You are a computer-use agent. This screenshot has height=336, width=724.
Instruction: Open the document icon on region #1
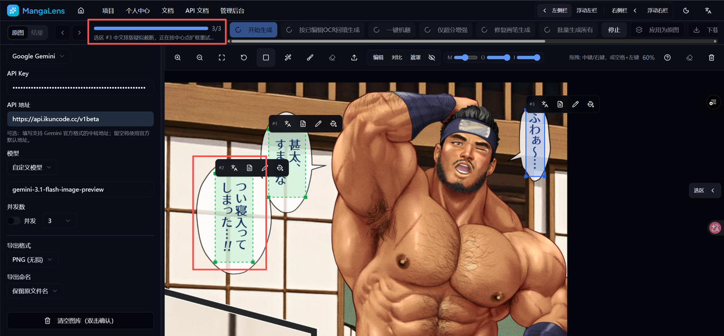pos(303,123)
